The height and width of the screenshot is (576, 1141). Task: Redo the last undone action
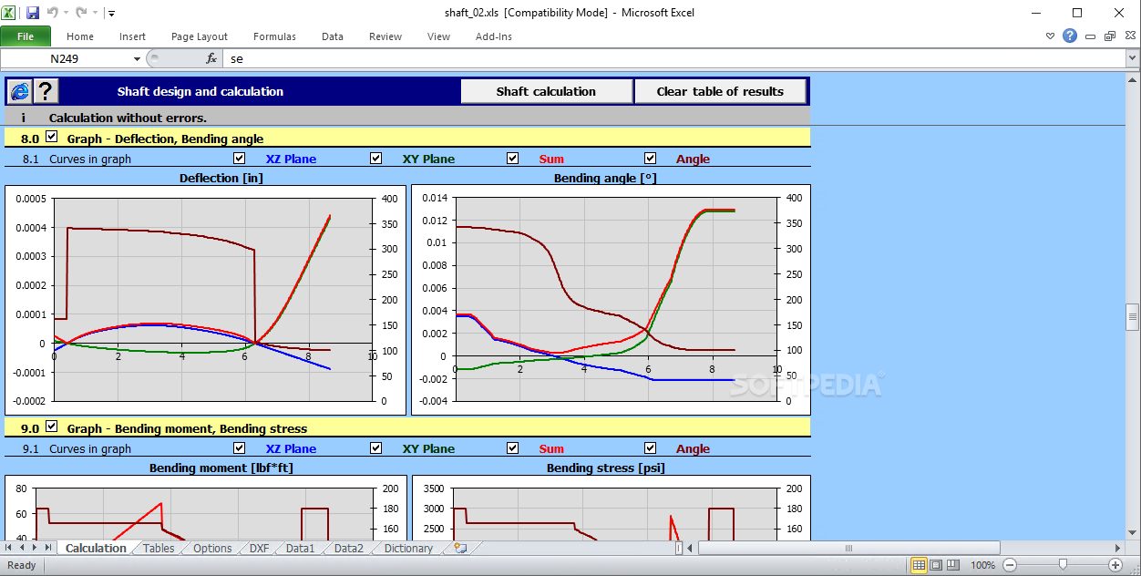[82, 13]
